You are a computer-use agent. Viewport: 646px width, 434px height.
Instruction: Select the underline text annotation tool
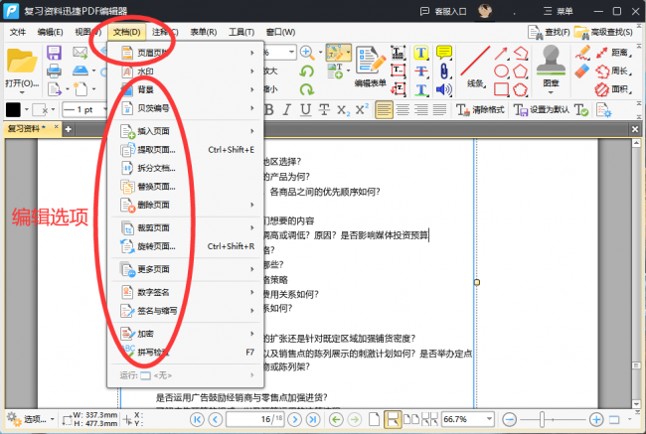420,89
